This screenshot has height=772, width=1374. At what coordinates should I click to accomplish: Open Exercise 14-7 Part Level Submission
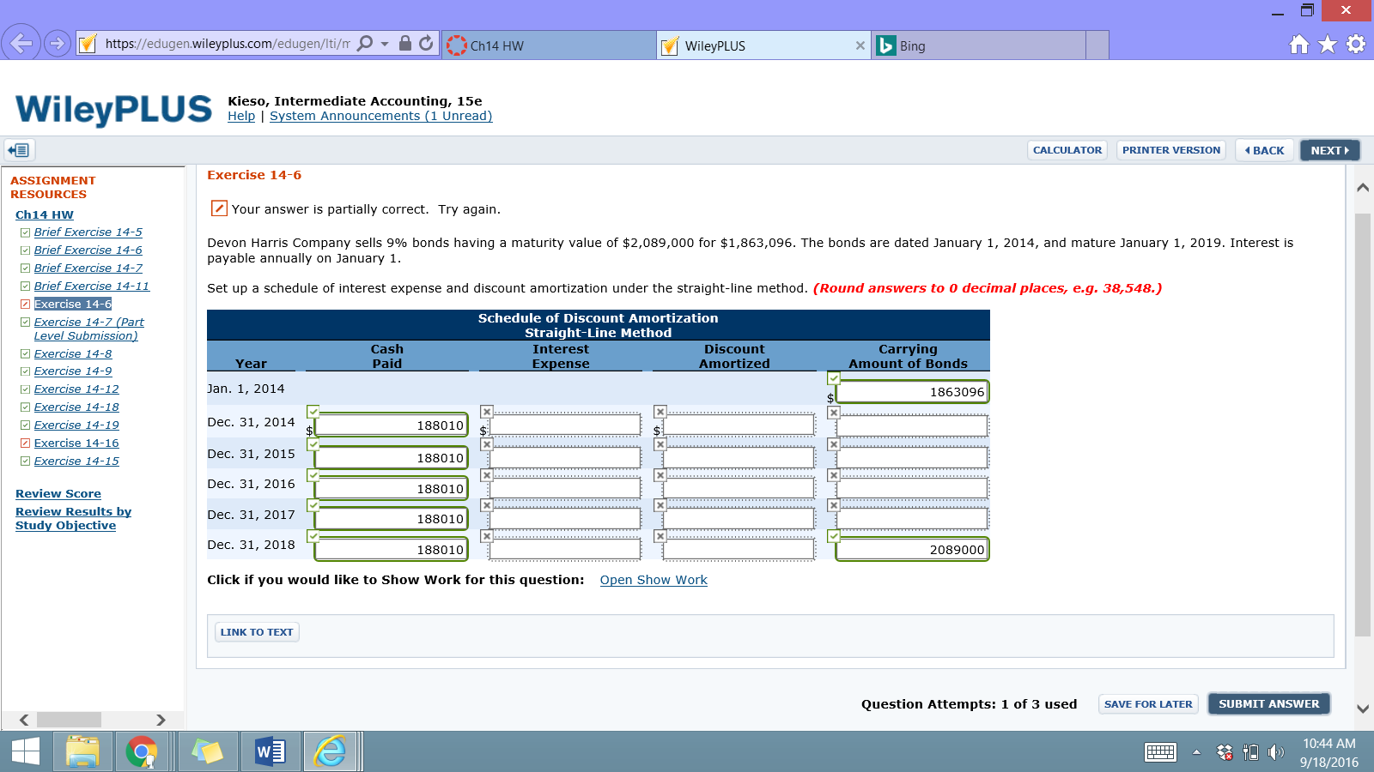[x=89, y=329]
